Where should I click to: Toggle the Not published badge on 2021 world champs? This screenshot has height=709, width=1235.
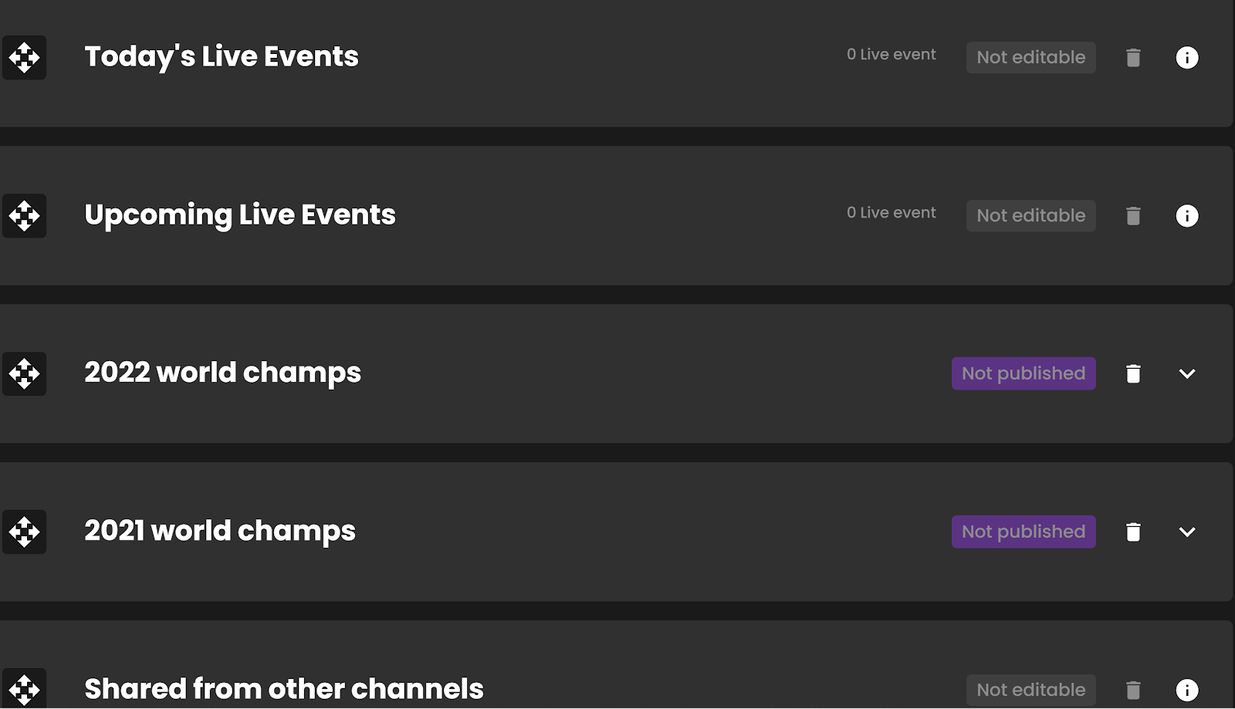(1024, 532)
